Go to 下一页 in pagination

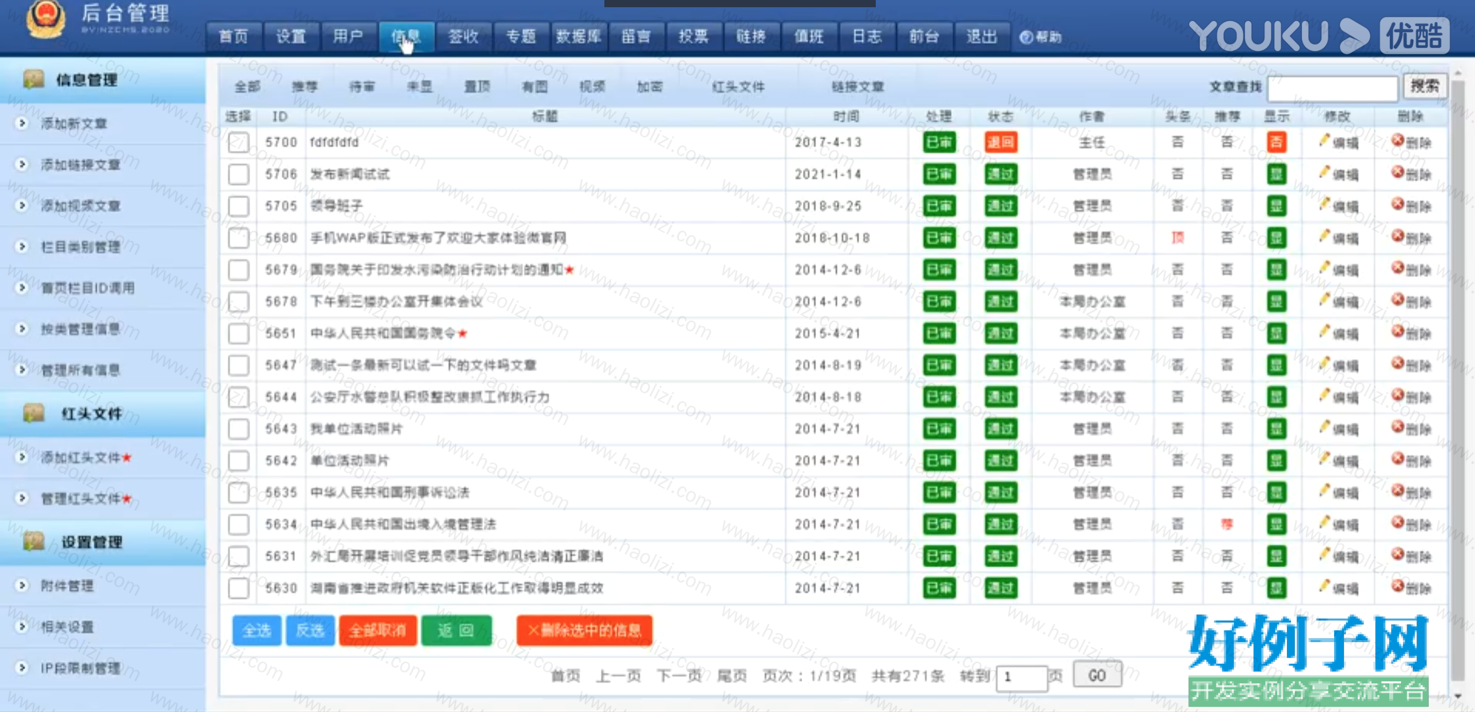click(x=679, y=676)
